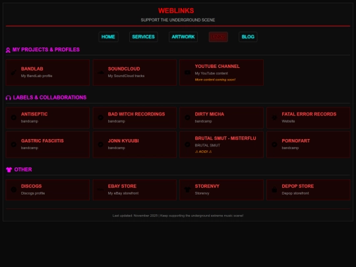Select the active Links tab

(x=218, y=37)
